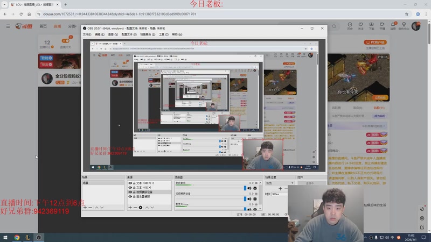
Task: Open Douyu 创作中心 icon
Action: (404, 26)
